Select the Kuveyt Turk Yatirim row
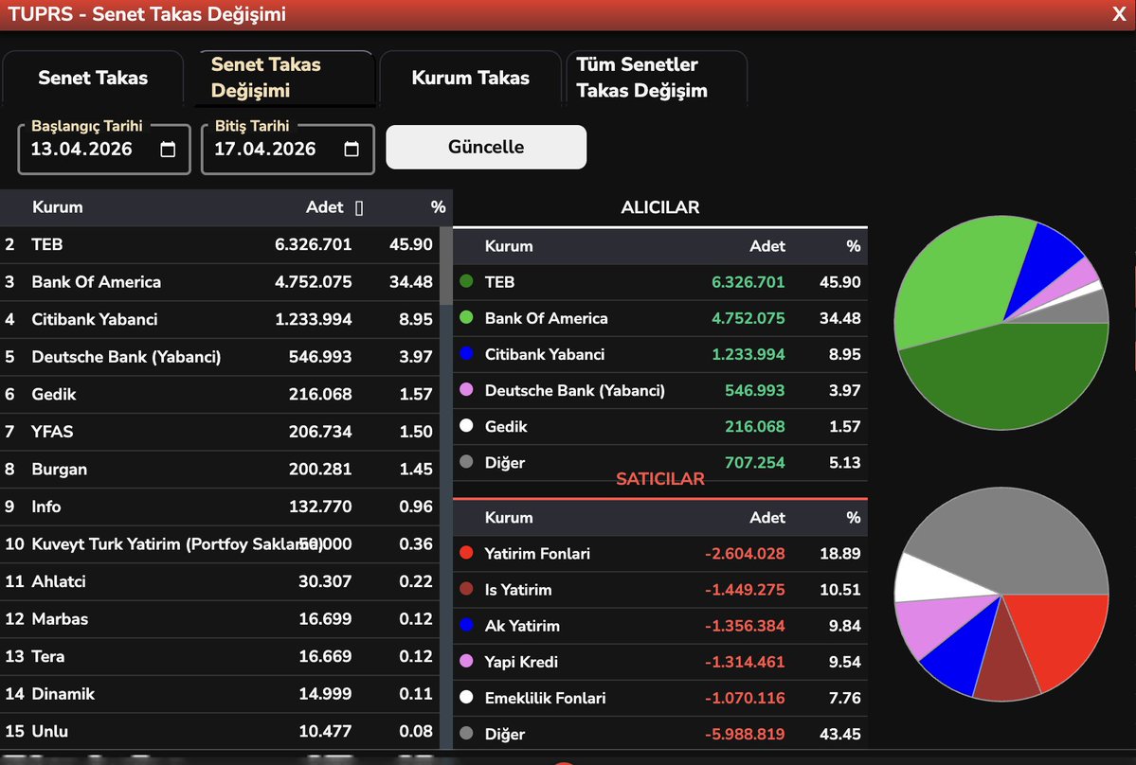The image size is (1136, 765). pos(220,544)
